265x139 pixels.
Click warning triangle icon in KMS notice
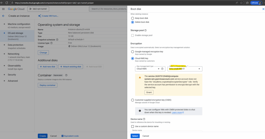(140, 78)
